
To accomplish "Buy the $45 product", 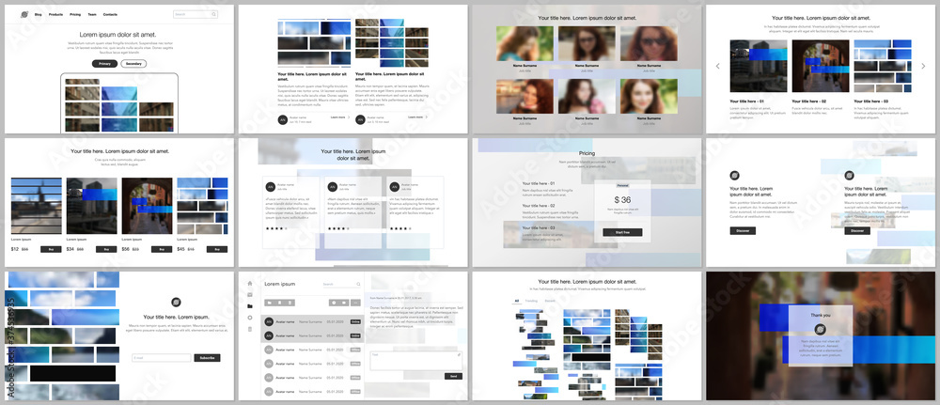I will click(x=217, y=249).
